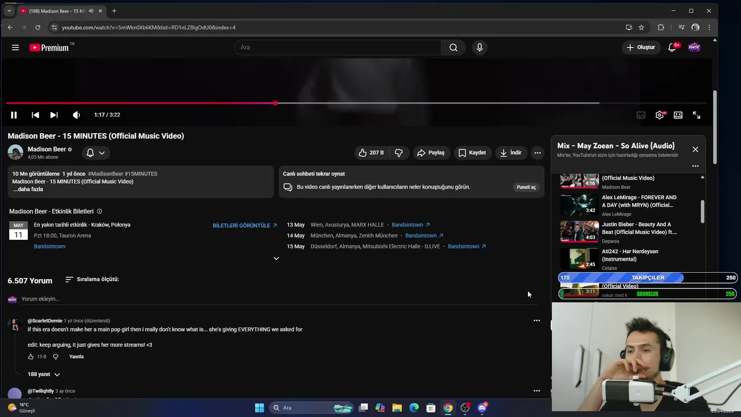Close the Mix playlist panel
The image size is (741, 417).
click(695, 149)
